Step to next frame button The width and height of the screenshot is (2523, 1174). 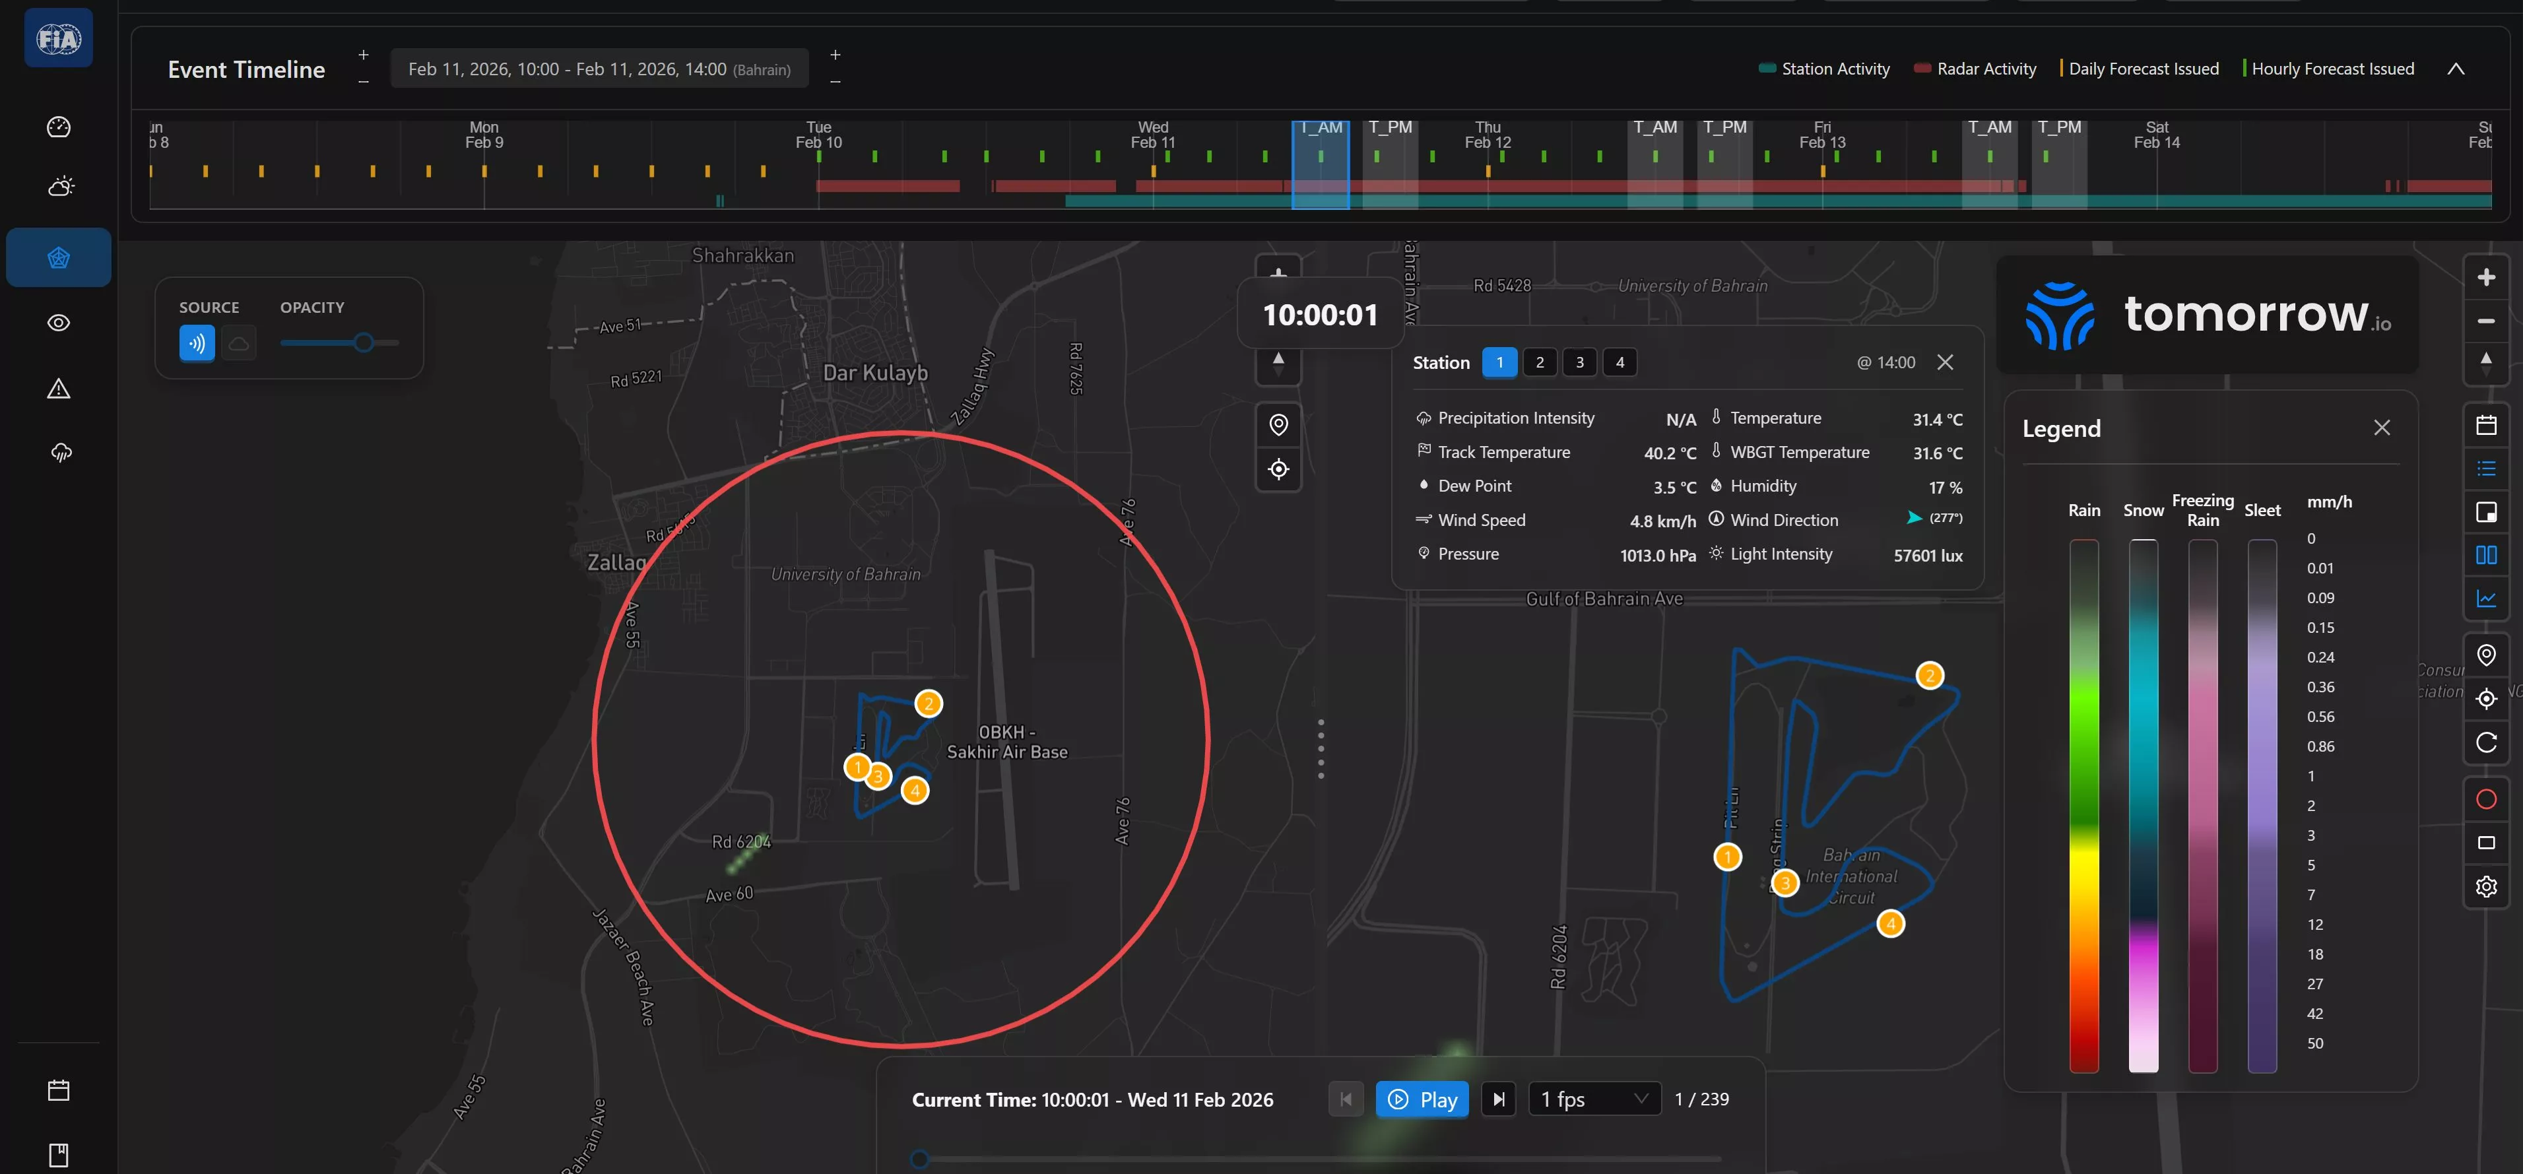[1499, 1099]
